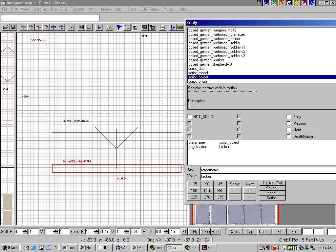This screenshot has height=252, width=336.
Task: Toggle the !DeathMatch checkbox
Action: (288, 136)
